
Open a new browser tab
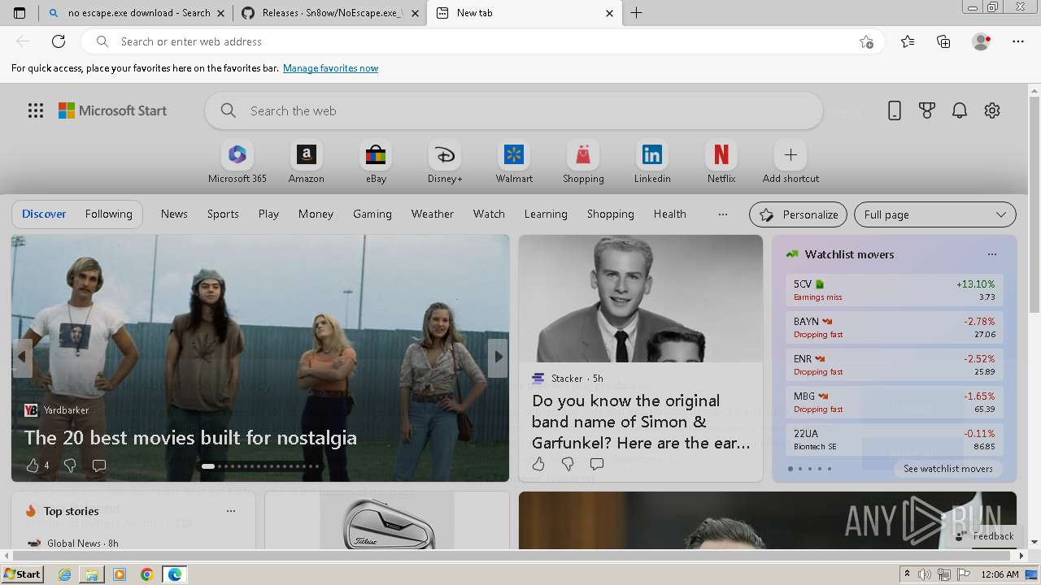click(x=637, y=13)
